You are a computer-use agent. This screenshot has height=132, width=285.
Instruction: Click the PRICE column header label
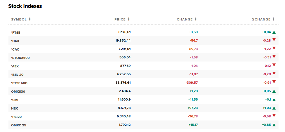coord(120,19)
